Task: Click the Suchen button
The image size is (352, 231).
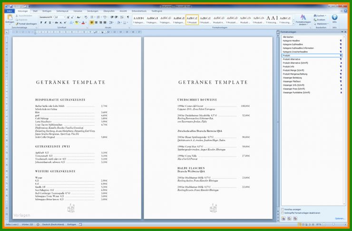Action: (320, 16)
